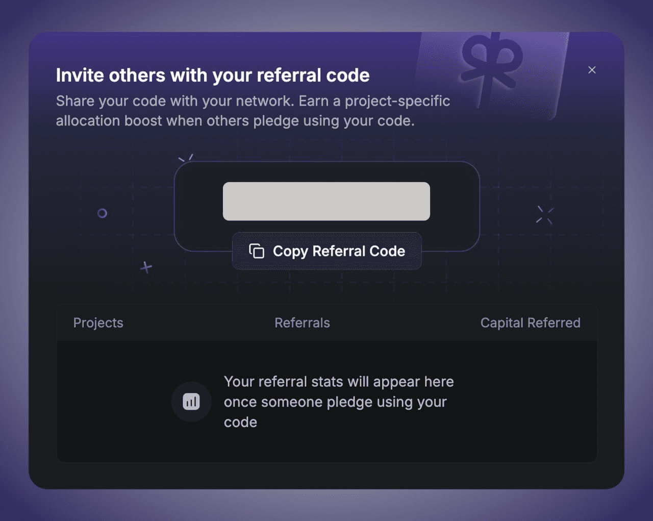Click the small circle decoration icon

[102, 213]
